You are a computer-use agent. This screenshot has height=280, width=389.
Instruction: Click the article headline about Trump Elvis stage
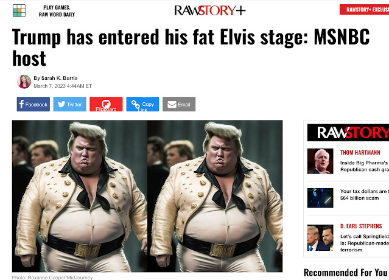pyautogui.click(x=191, y=47)
